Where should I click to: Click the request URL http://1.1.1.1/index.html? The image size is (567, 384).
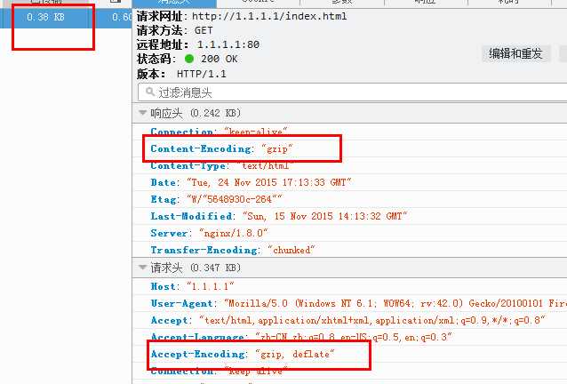click(269, 16)
